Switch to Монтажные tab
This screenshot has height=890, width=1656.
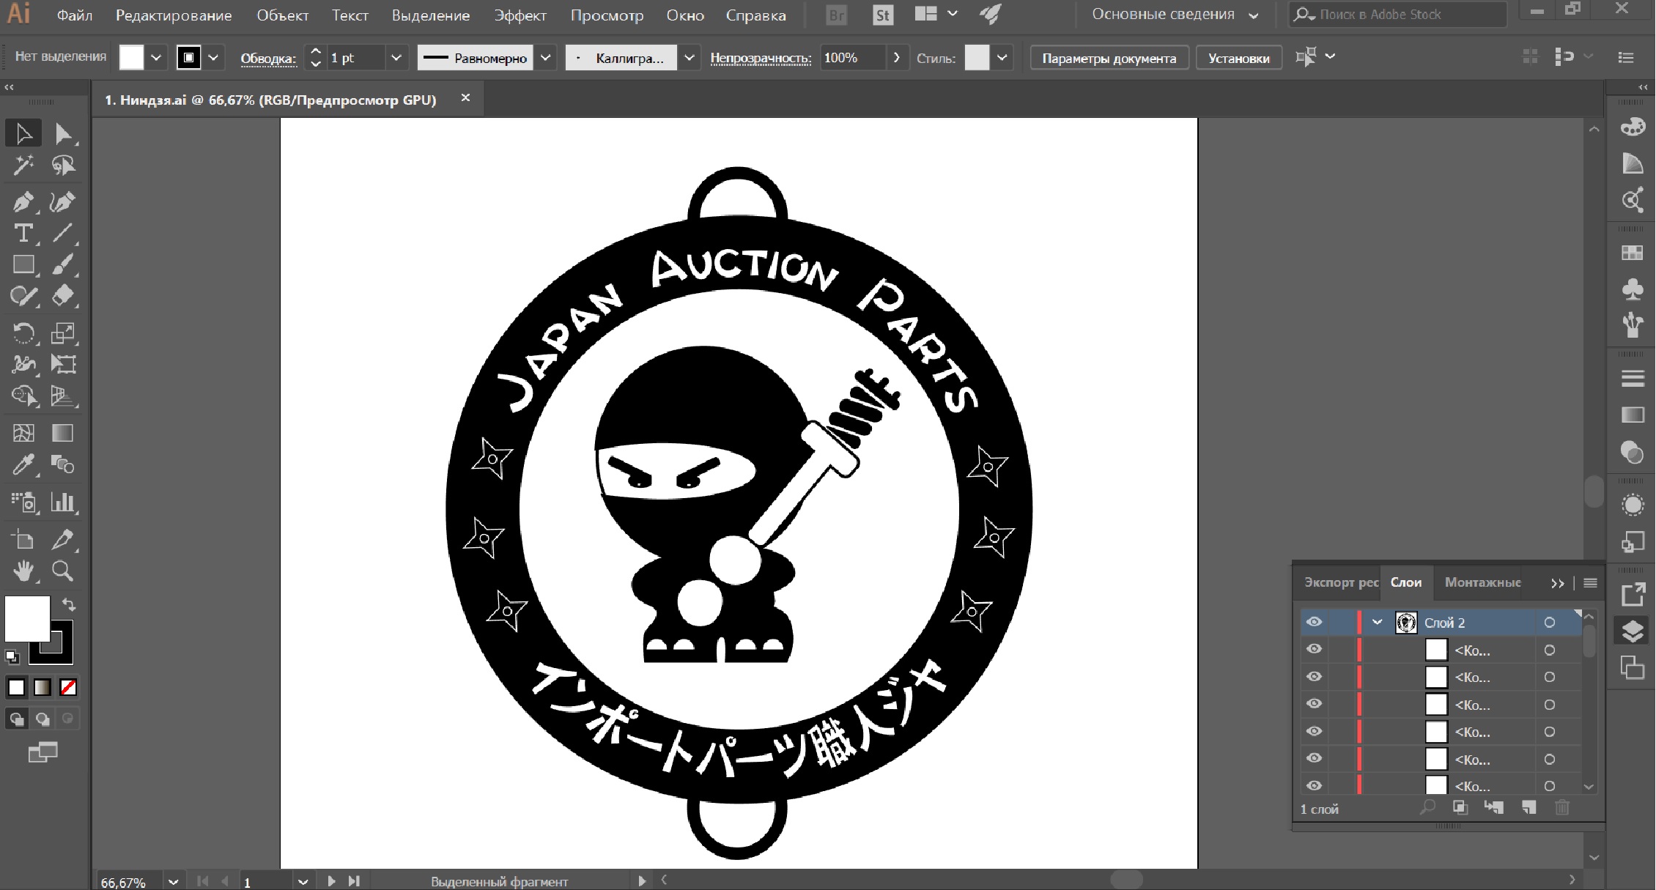(1482, 582)
